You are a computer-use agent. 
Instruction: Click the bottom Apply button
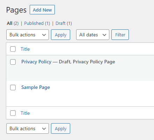coord(60,128)
